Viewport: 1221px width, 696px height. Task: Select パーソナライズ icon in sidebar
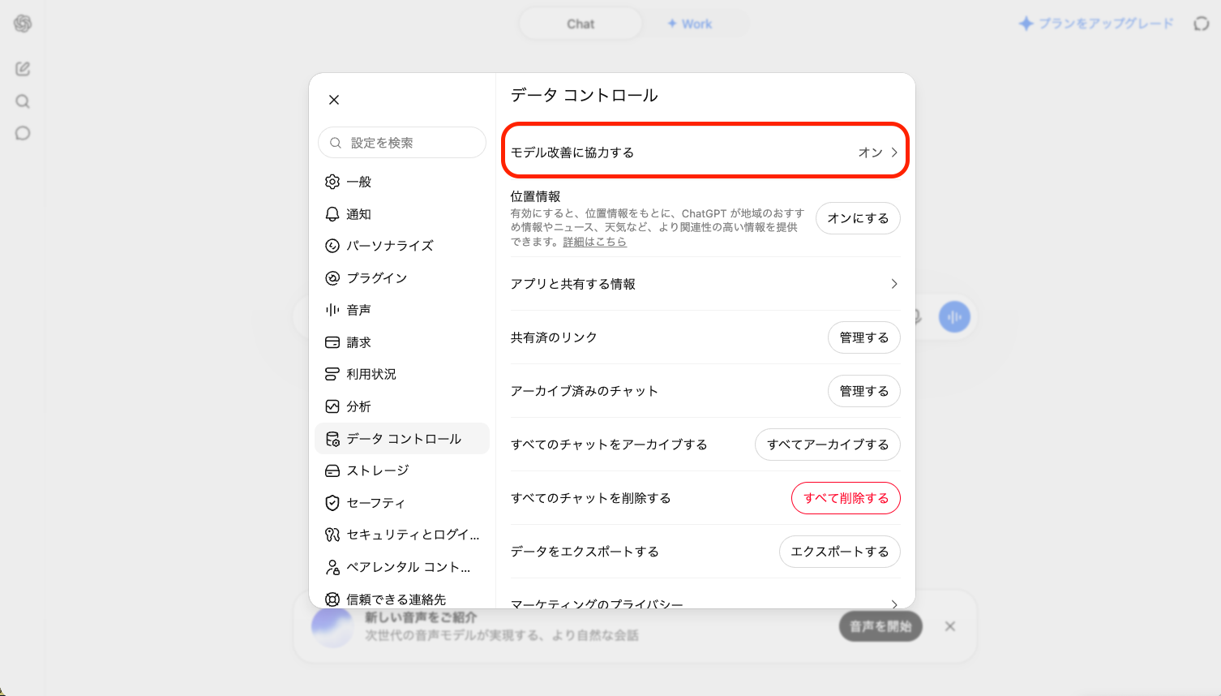332,246
